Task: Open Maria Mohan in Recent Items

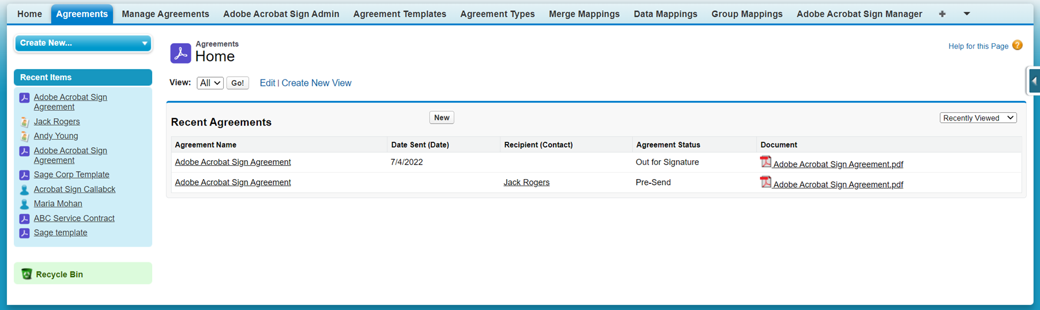Action: [58, 203]
